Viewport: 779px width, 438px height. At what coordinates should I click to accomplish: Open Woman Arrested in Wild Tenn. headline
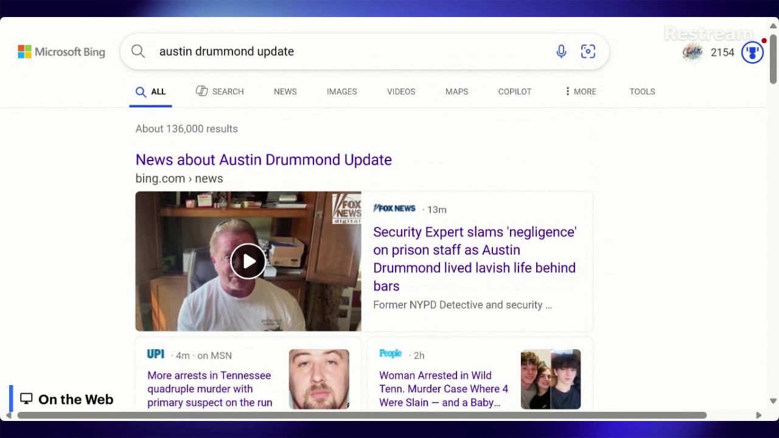pos(444,389)
